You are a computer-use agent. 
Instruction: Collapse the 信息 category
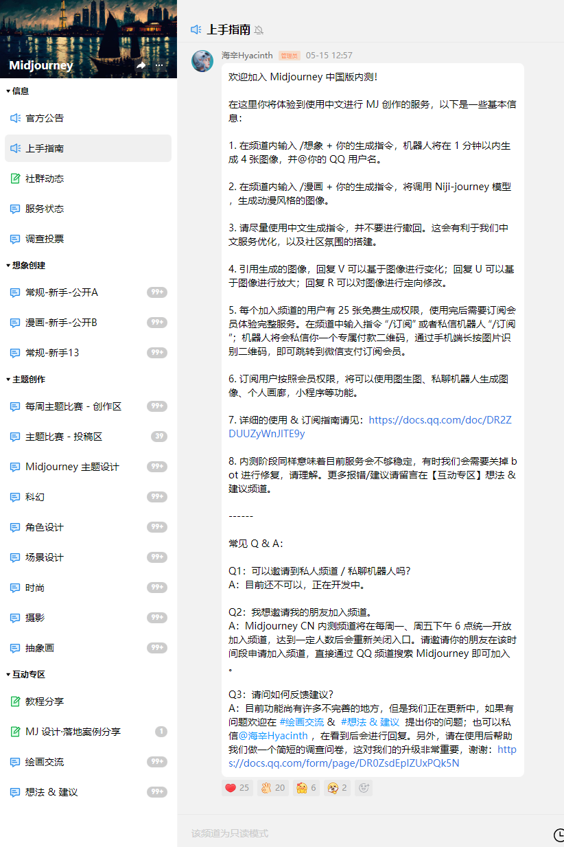[18, 91]
